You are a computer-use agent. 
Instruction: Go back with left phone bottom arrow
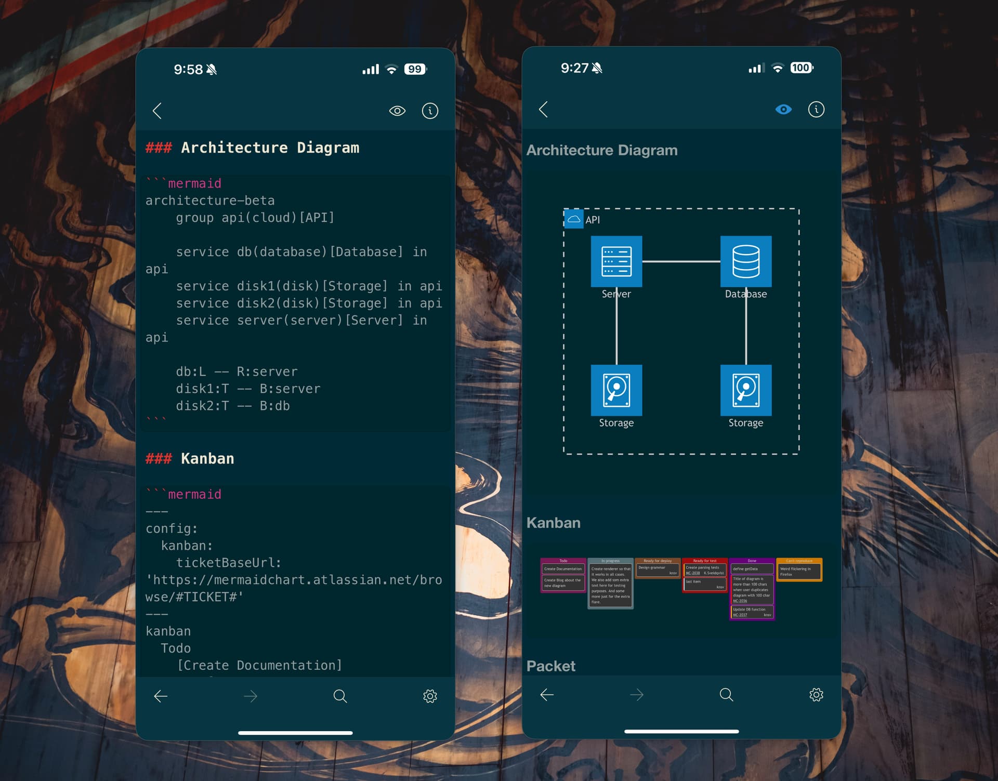pyautogui.click(x=161, y=696)
